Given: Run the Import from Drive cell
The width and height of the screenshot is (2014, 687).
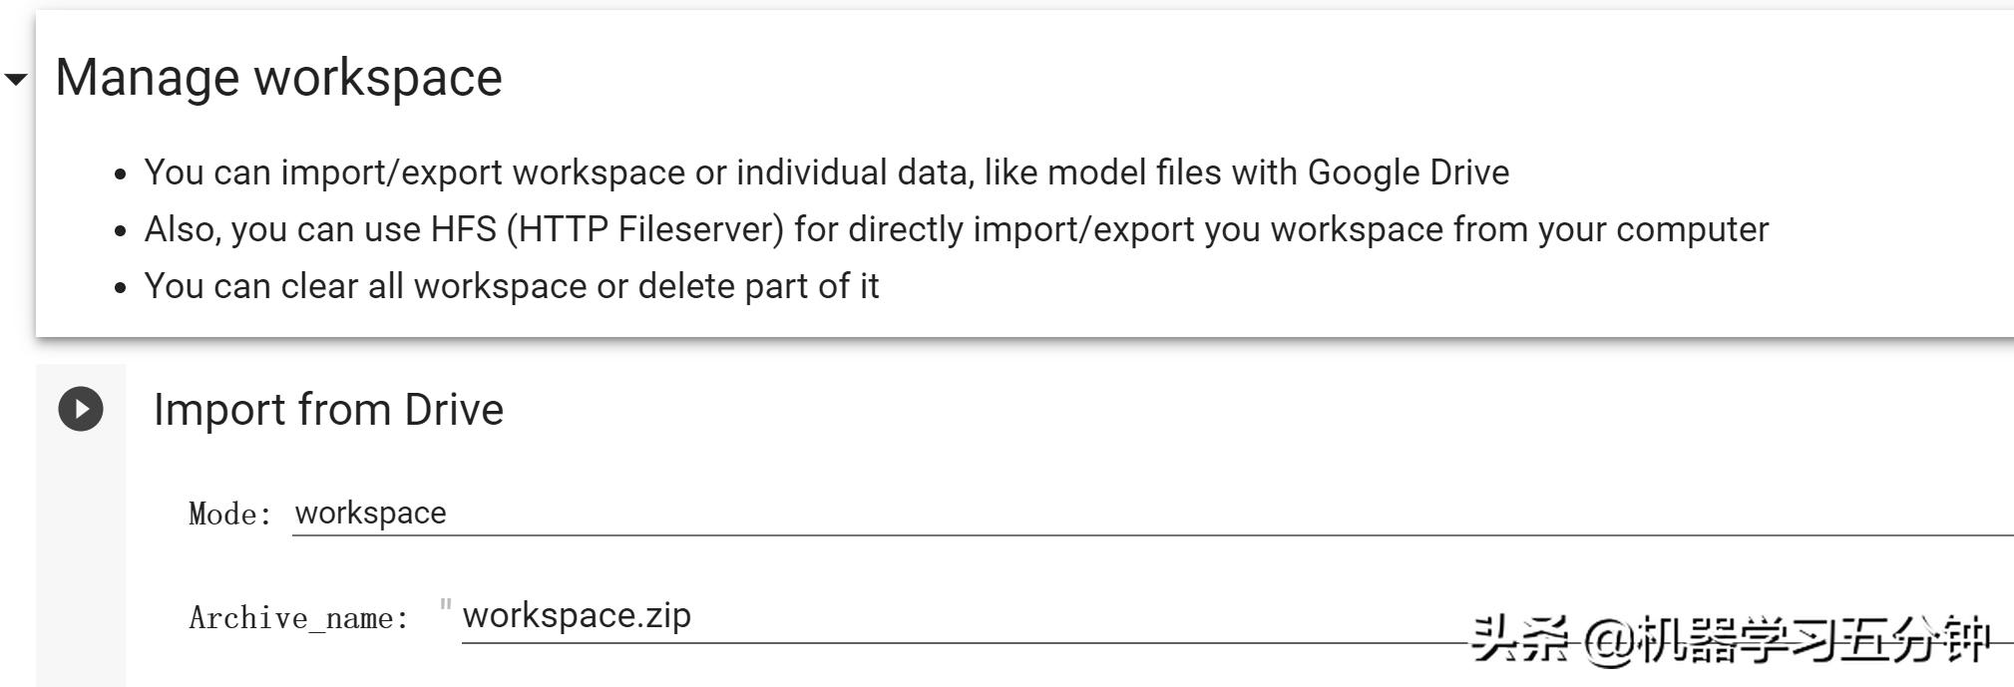Looking at the screenshot, I should click(81, 409).
